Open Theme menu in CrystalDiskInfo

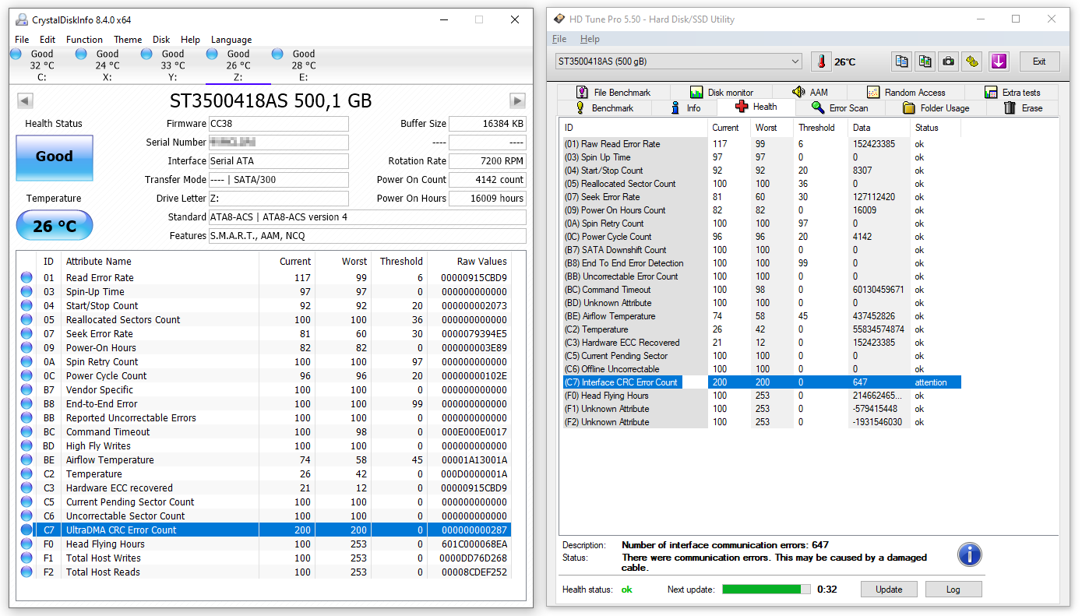coord(128,40)
